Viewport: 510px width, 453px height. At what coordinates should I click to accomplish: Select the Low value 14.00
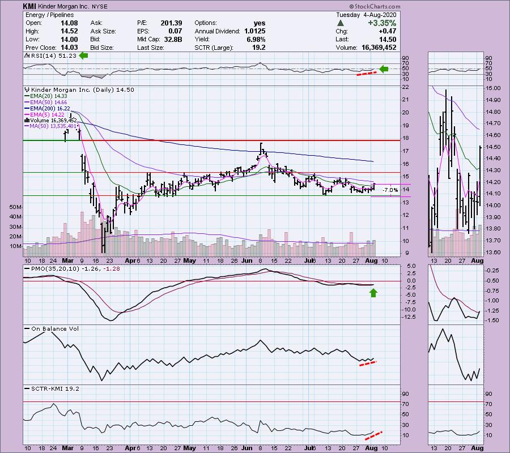pyautogui.click(x=69, y=39)
